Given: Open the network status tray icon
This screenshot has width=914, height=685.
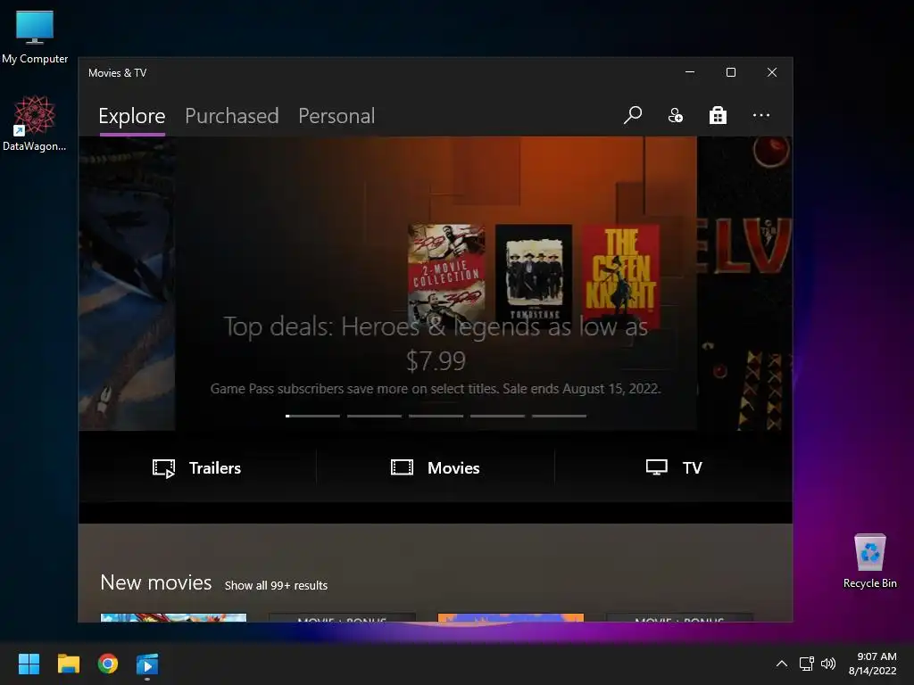Looking at the screenshot, I should click(807, 664).
